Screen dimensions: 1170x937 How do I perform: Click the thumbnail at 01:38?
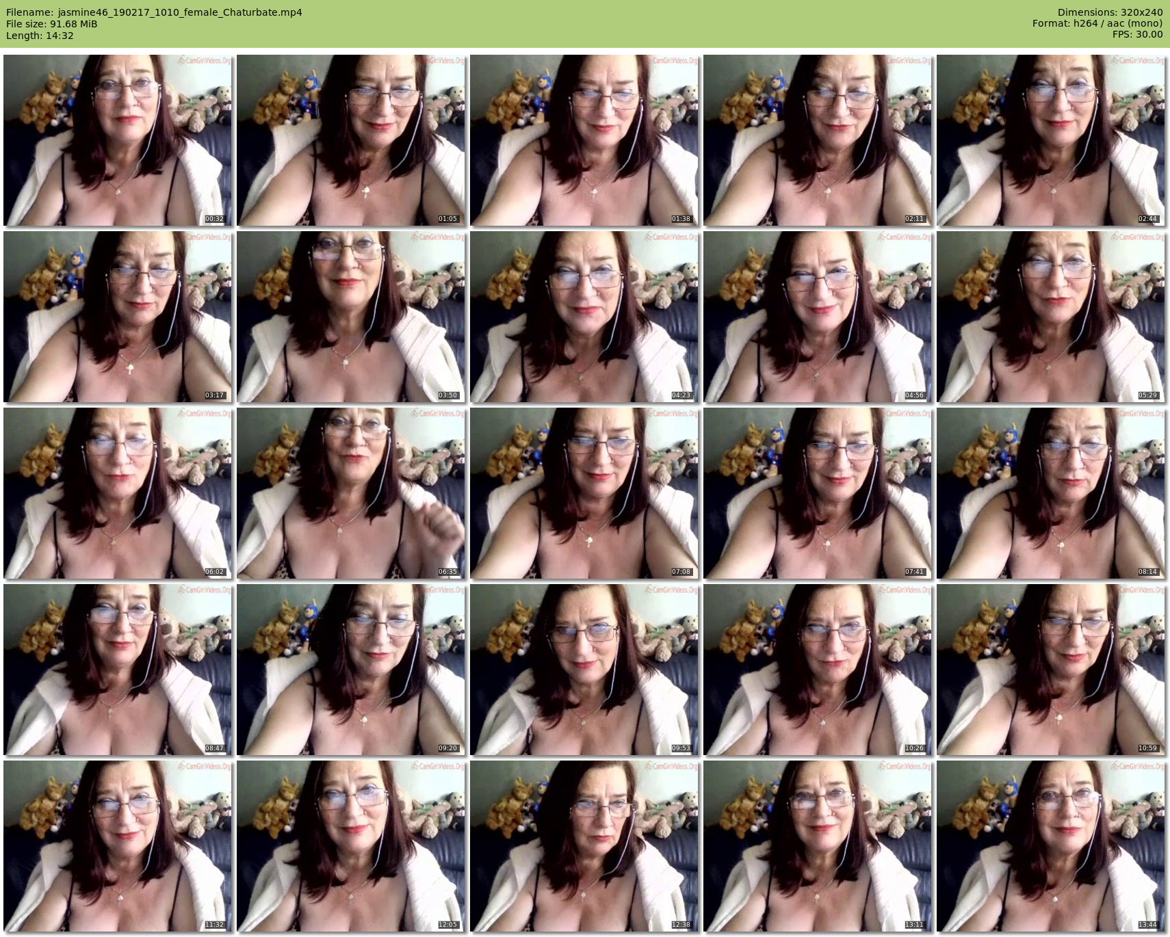click(584, 140)
